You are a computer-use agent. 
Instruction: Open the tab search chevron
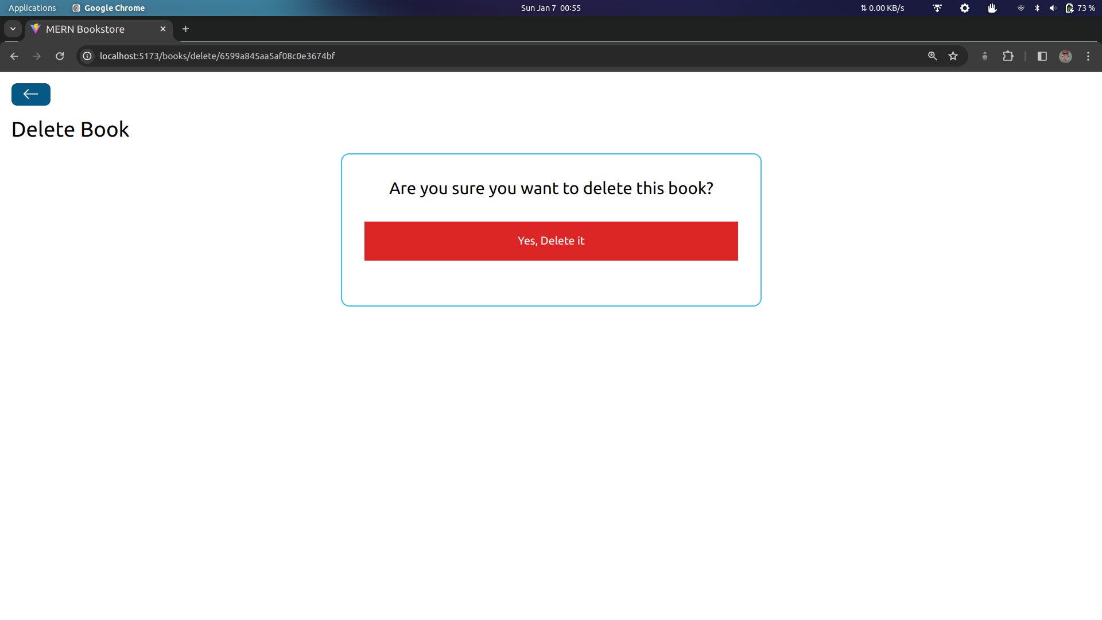click(x=13, y=29)
